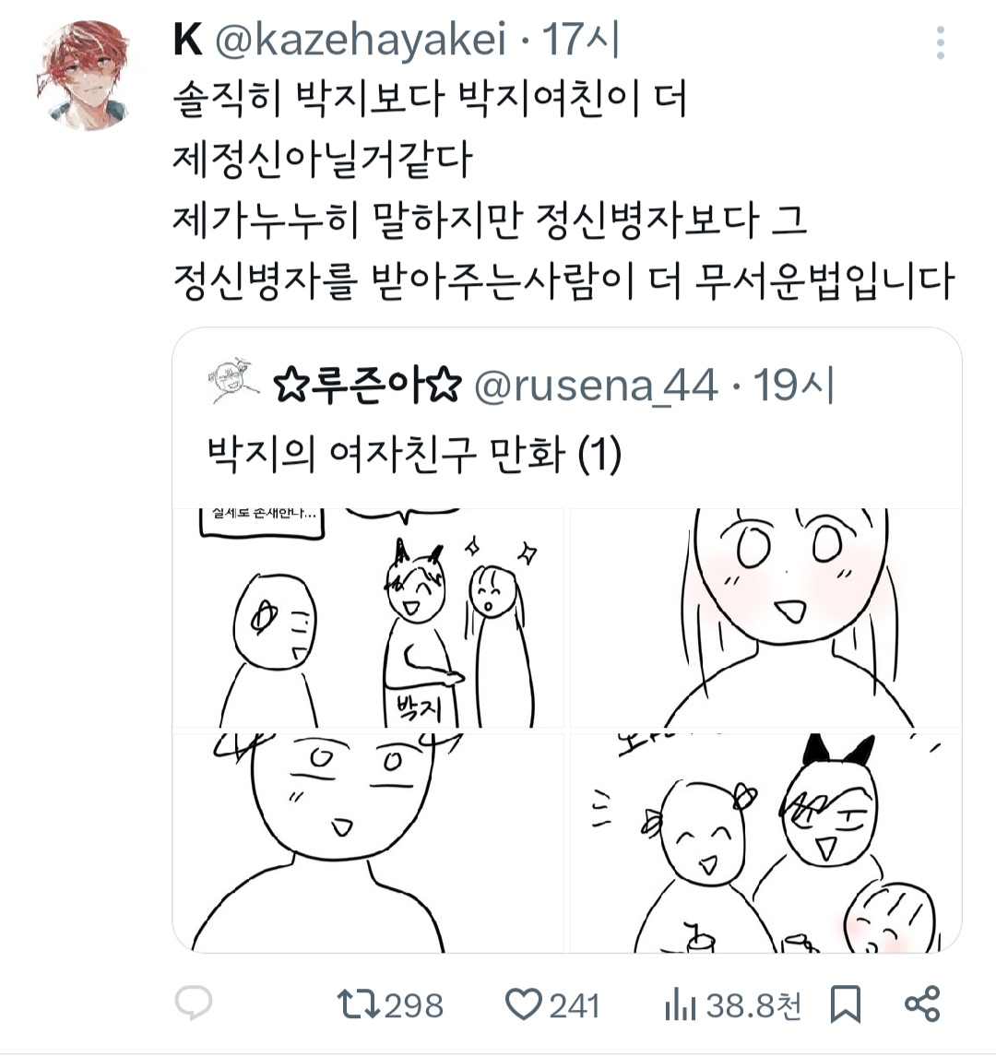The image size is (996, 1057).
Task: Tap the retweet icon
Action: pyautogui.click(x=358, y=1004)
